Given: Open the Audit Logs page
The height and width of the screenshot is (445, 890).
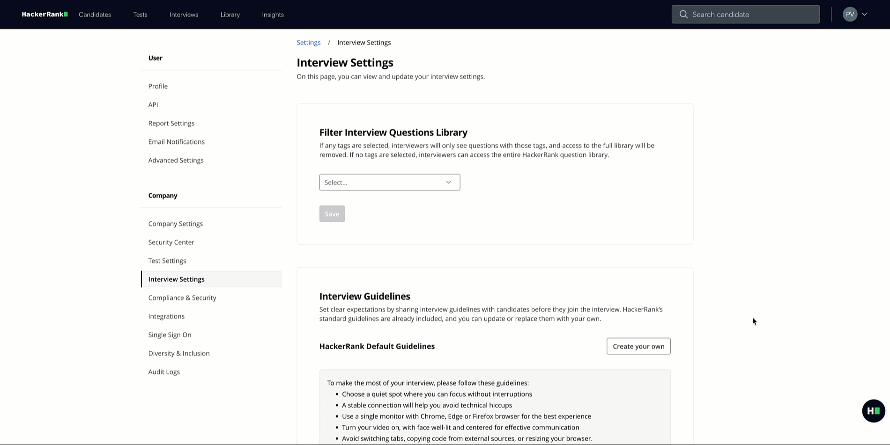Looking at the screenshot, I should coord(164,372).
